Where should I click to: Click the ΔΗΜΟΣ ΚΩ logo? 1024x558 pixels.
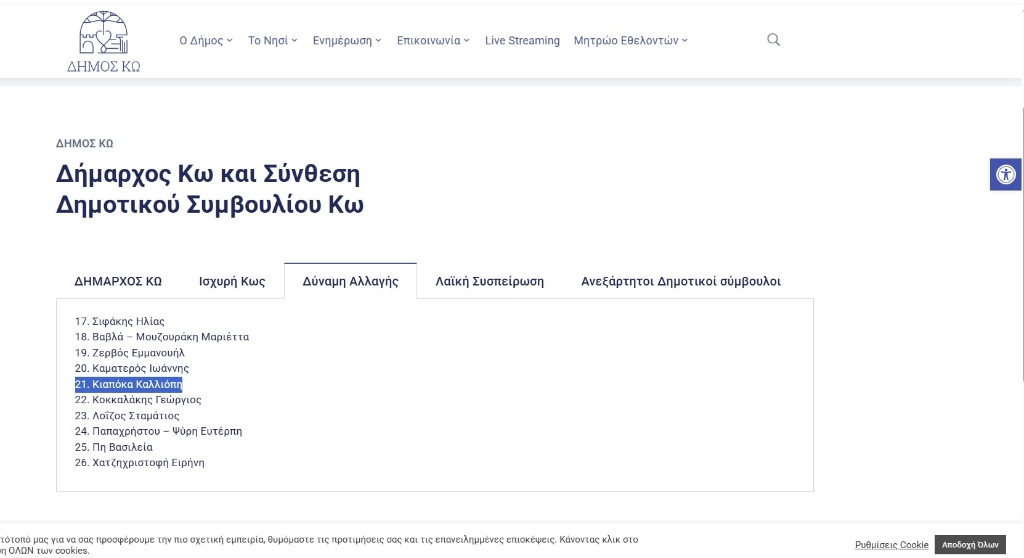(104, 42)
